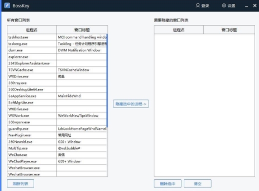The height and width of the screenshot is (191, 259).
Task: Open the 登录 login option
Action: [202, 5]
